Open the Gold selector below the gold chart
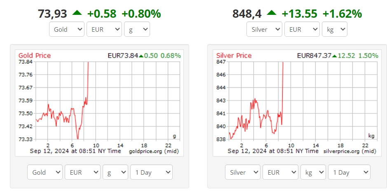387x192 pixels. coord(45,172)
